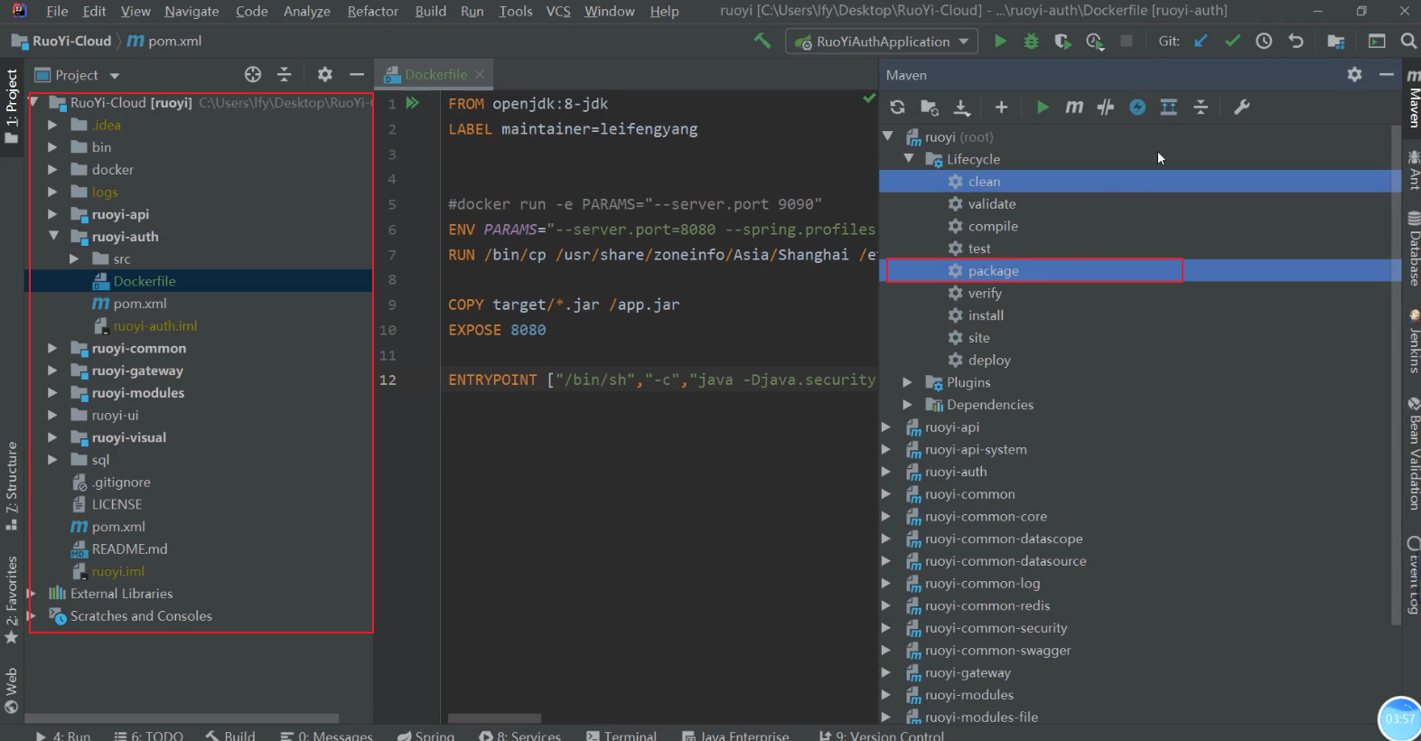This screenshot has height=741, width=1421.
Task: Download sources and documentation in Maven
Action: (962, 107)
